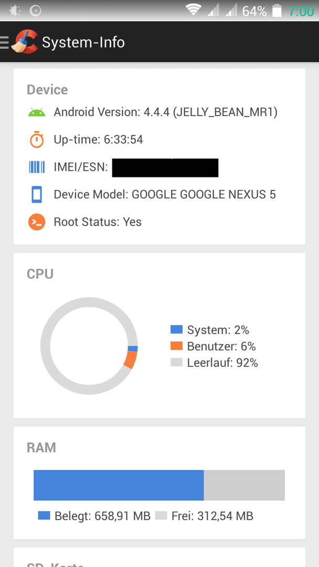The image size is (319, 567).
Task: Click the orange stopwatch up-time icon
Action: pyautogui.click(x=37, y=140)
